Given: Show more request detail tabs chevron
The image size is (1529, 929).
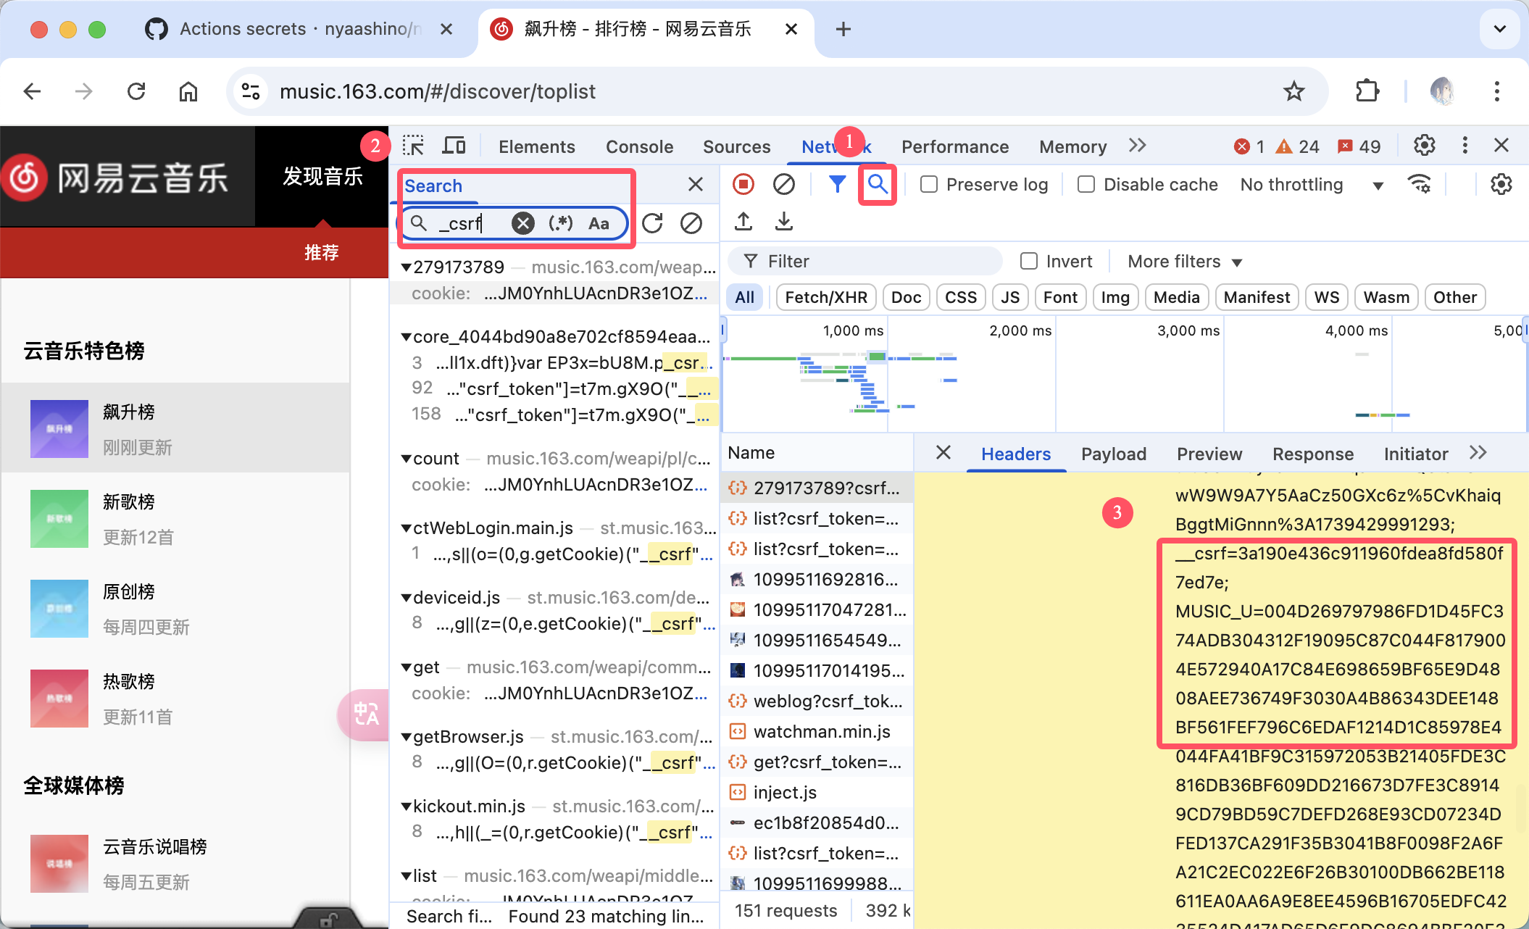Looking at the screenshot, I should (1478, 453).
